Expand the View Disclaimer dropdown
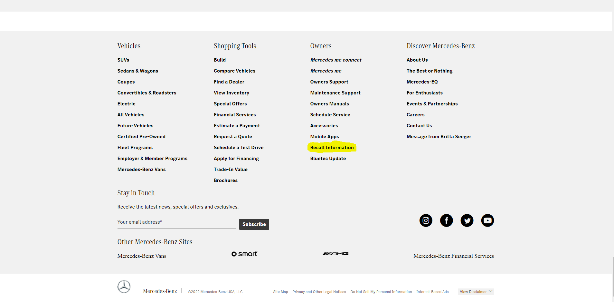This screenshot has width=614, height=302. pos(476,292)
